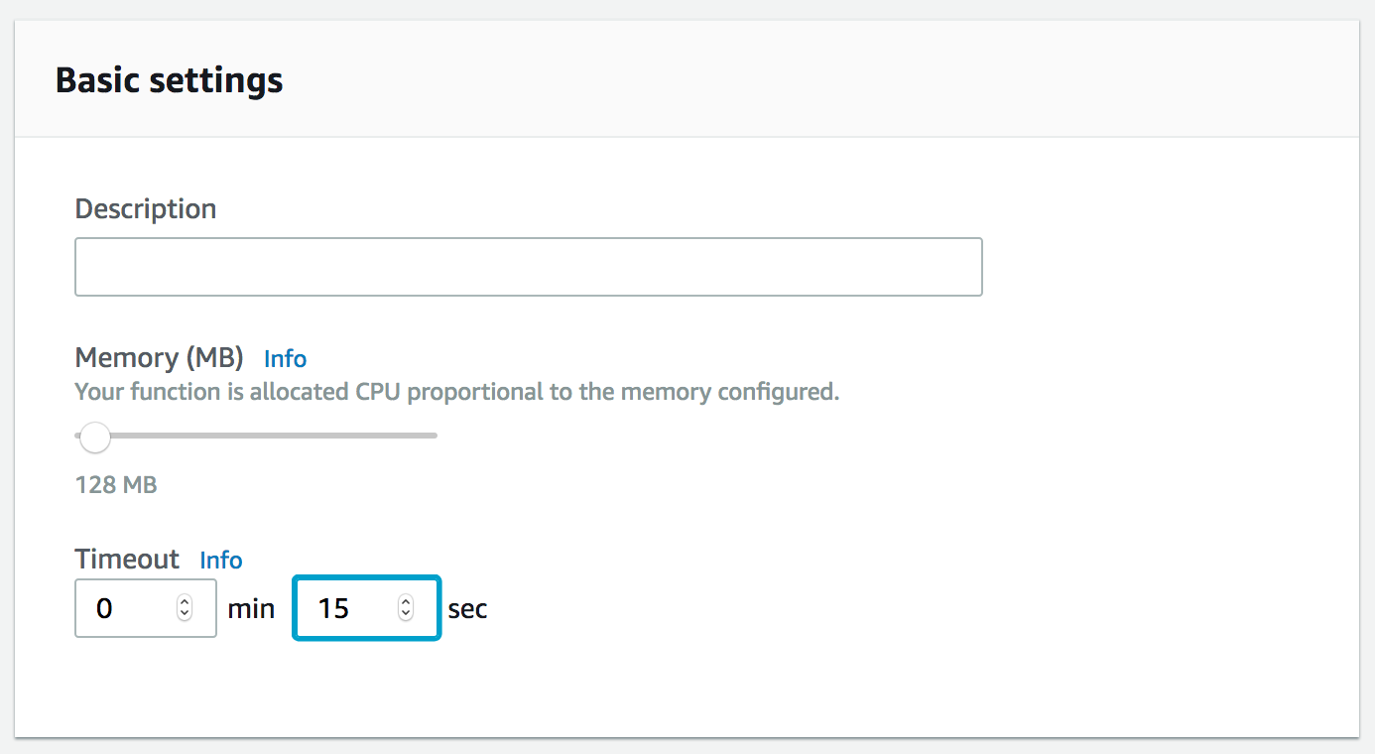Click the Description field label
This screenshot has width=1375, height=754.
pos(145,209)
